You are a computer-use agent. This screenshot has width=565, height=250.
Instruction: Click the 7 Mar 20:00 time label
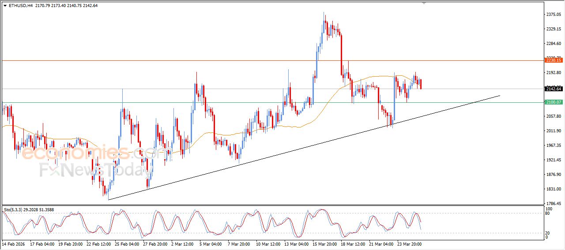pyautogui.click(x=239, y=243)
